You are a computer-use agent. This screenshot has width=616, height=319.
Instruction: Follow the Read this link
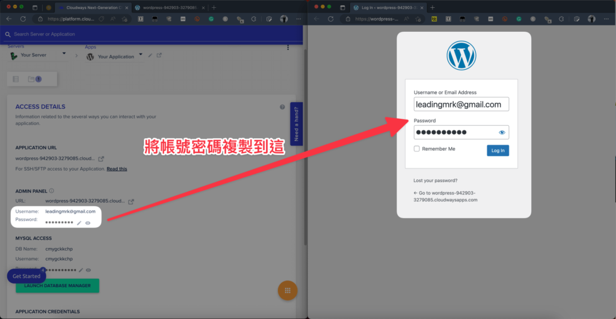point(117,169)
